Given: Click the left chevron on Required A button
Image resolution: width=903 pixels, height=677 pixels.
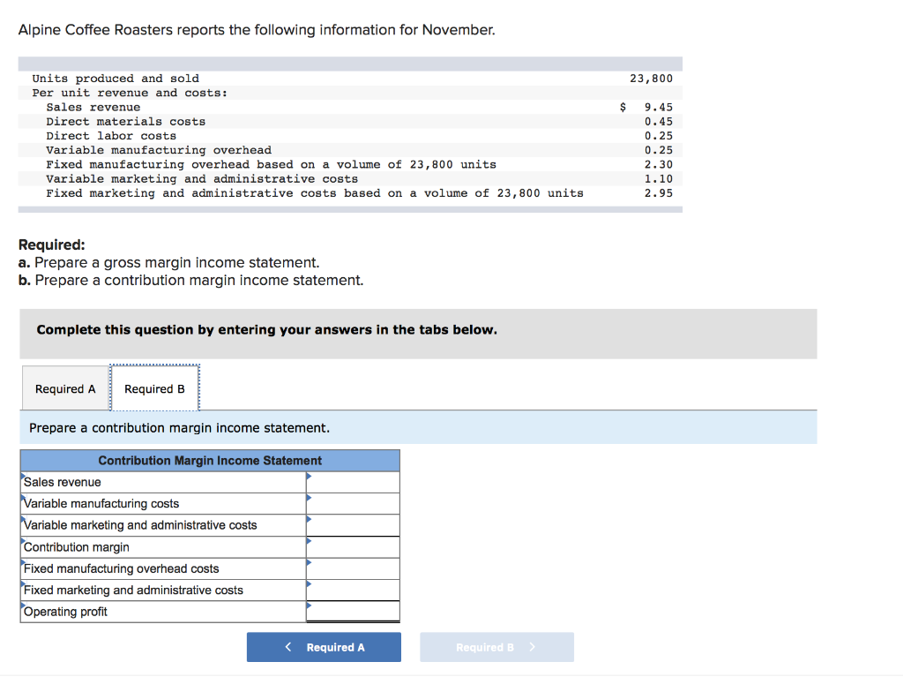Looking at the screenshot, I should [x=288, y=647].
